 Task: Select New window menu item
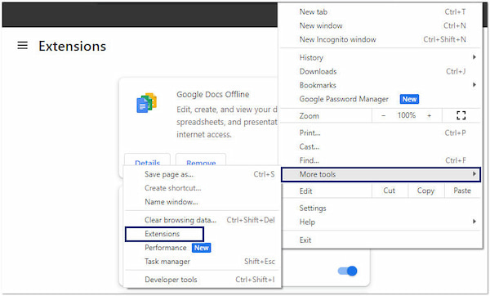(381, 25)
